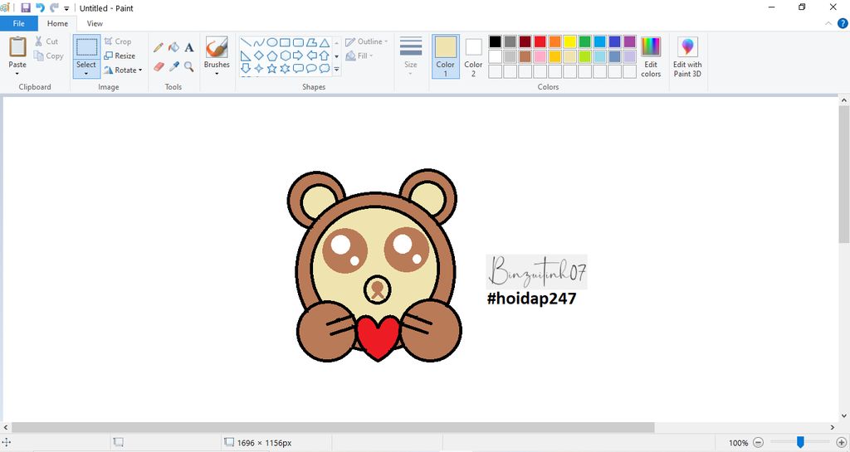Click the Cut button
Screen dimensions: 850x452
pos(46,41)
